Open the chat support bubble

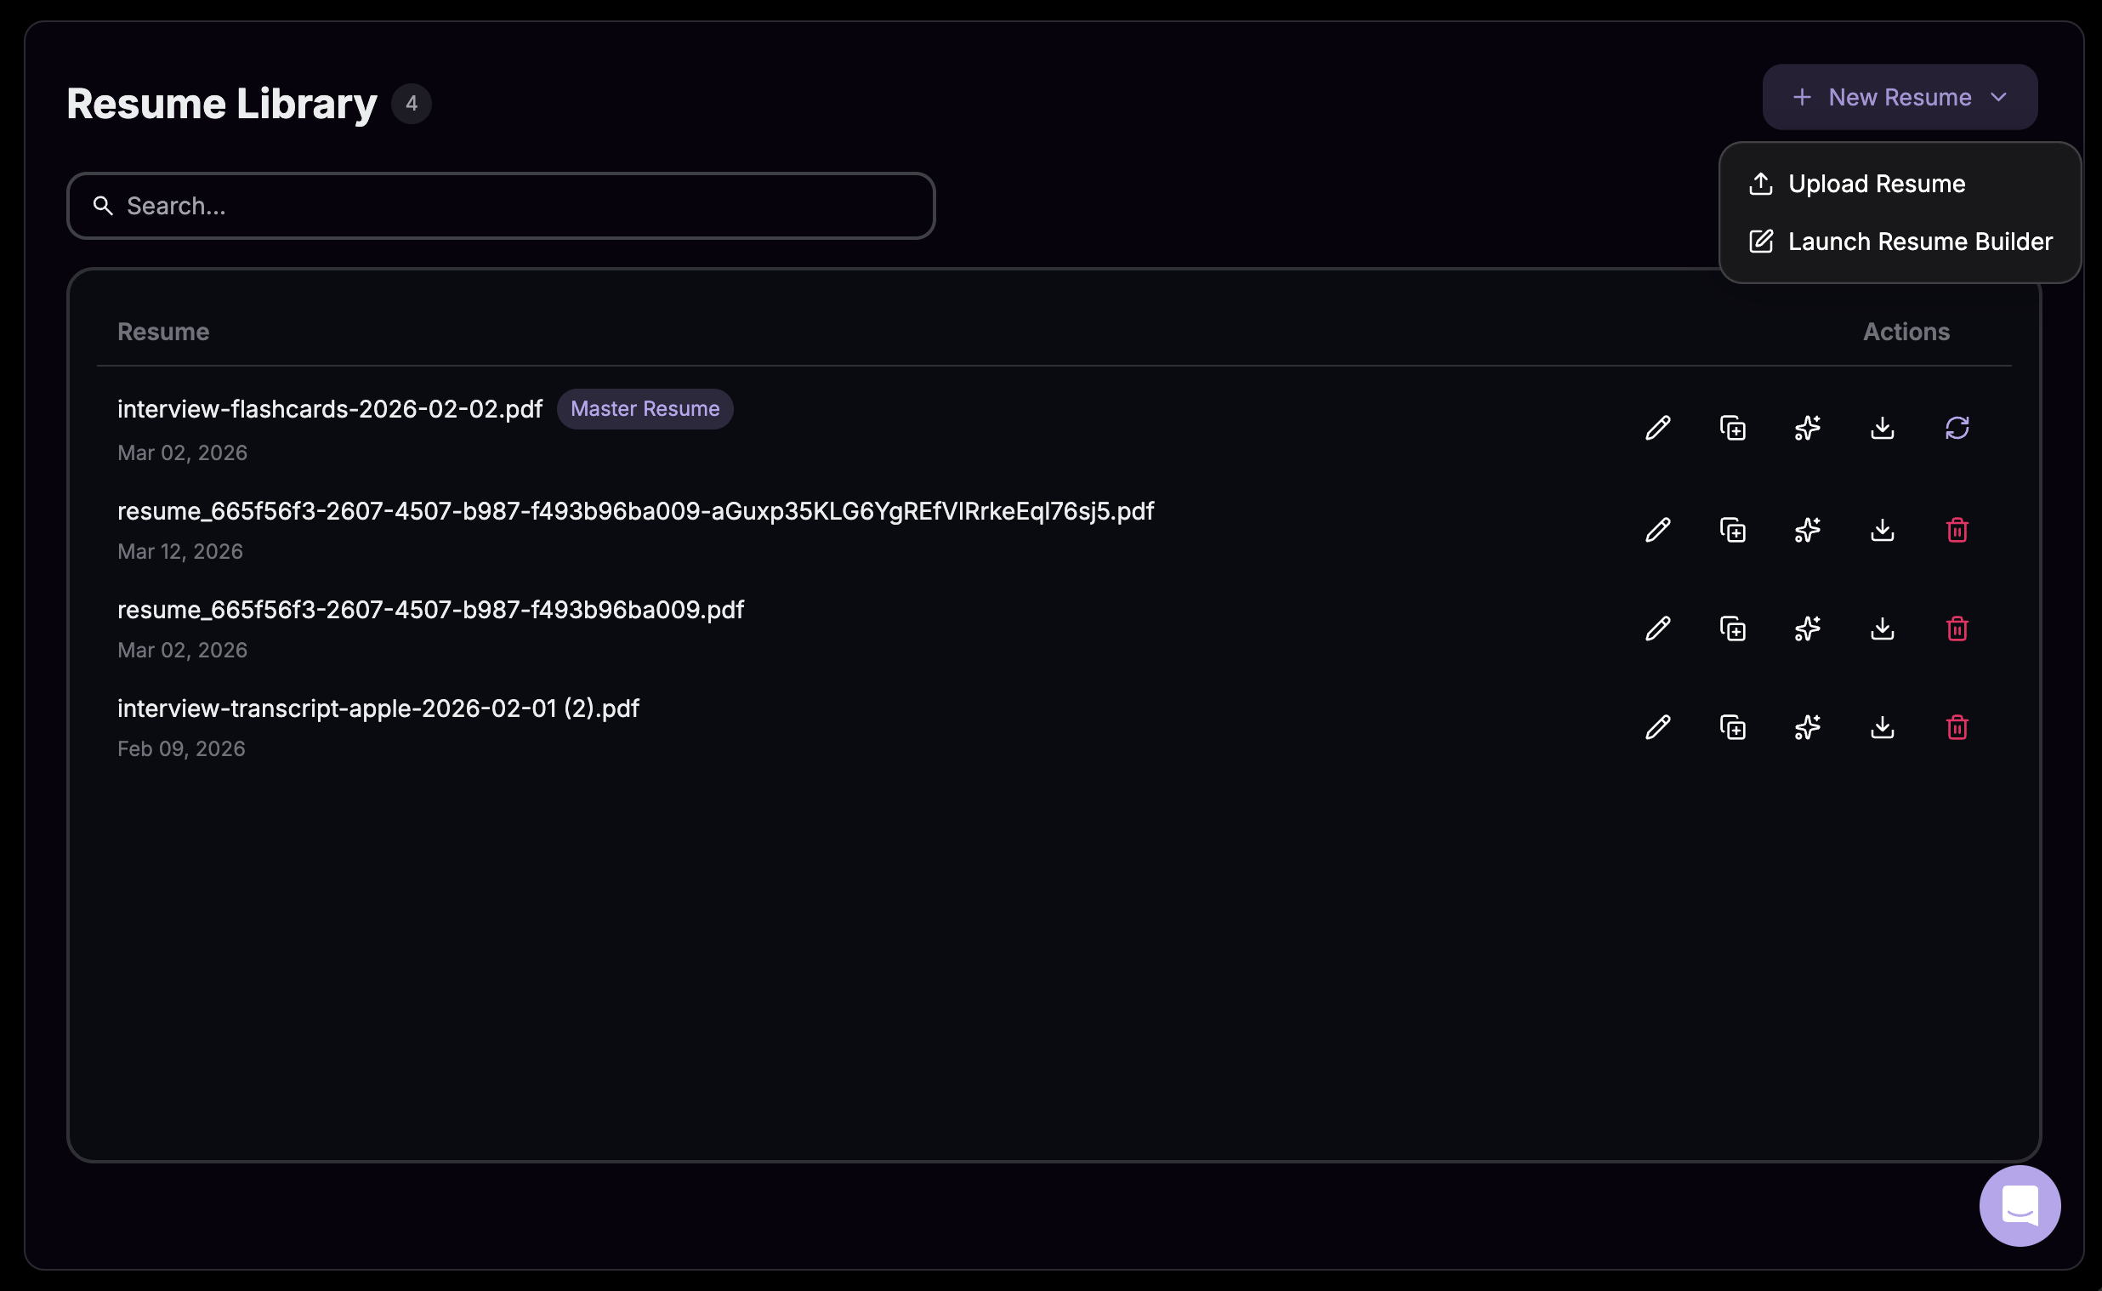[x=2019, y=1206]
